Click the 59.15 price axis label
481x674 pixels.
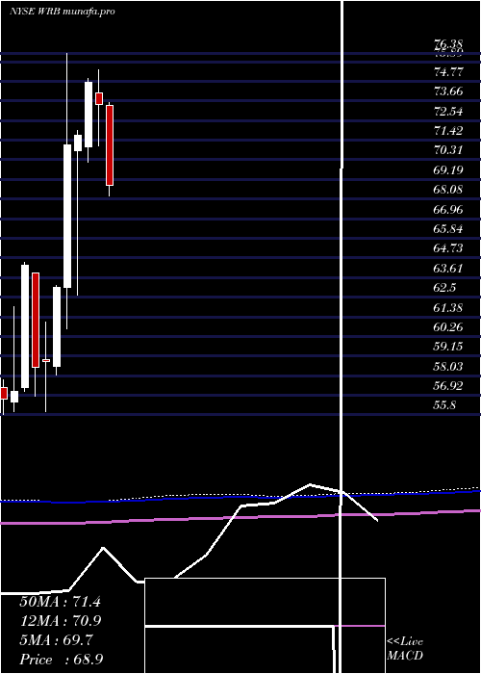[448, 347]
